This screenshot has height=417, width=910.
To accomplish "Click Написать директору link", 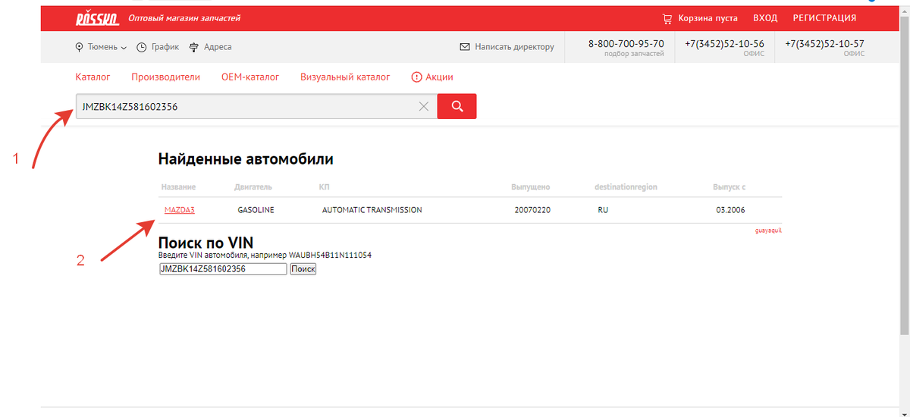I will pyautogui.click(x=514, y=47).
